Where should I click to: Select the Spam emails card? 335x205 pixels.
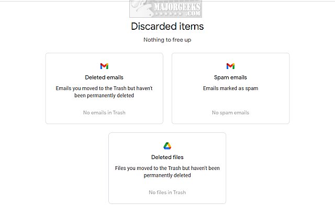point(230,88)
